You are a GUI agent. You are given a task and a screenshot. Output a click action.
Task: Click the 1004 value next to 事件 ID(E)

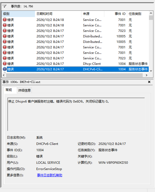pyautogui.click(x=40, y=150)
